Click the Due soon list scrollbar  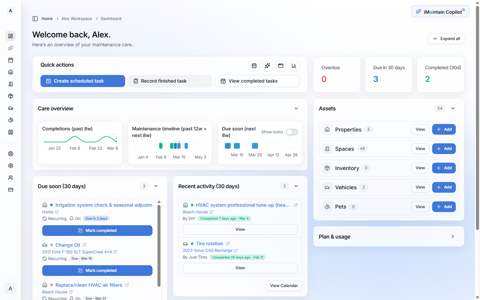click(159, 244)
